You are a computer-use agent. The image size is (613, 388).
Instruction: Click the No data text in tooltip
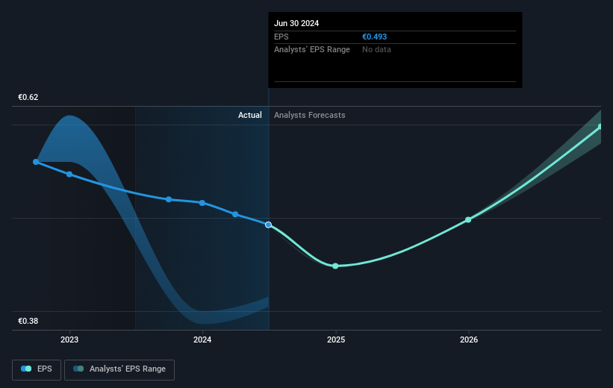pos(376,50)
